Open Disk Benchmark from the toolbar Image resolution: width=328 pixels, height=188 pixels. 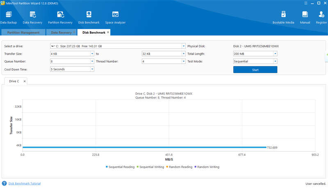click(x=89, y=16)
